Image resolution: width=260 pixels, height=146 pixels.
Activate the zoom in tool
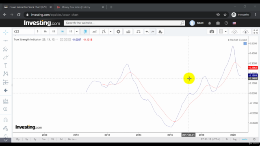point(6,109)
